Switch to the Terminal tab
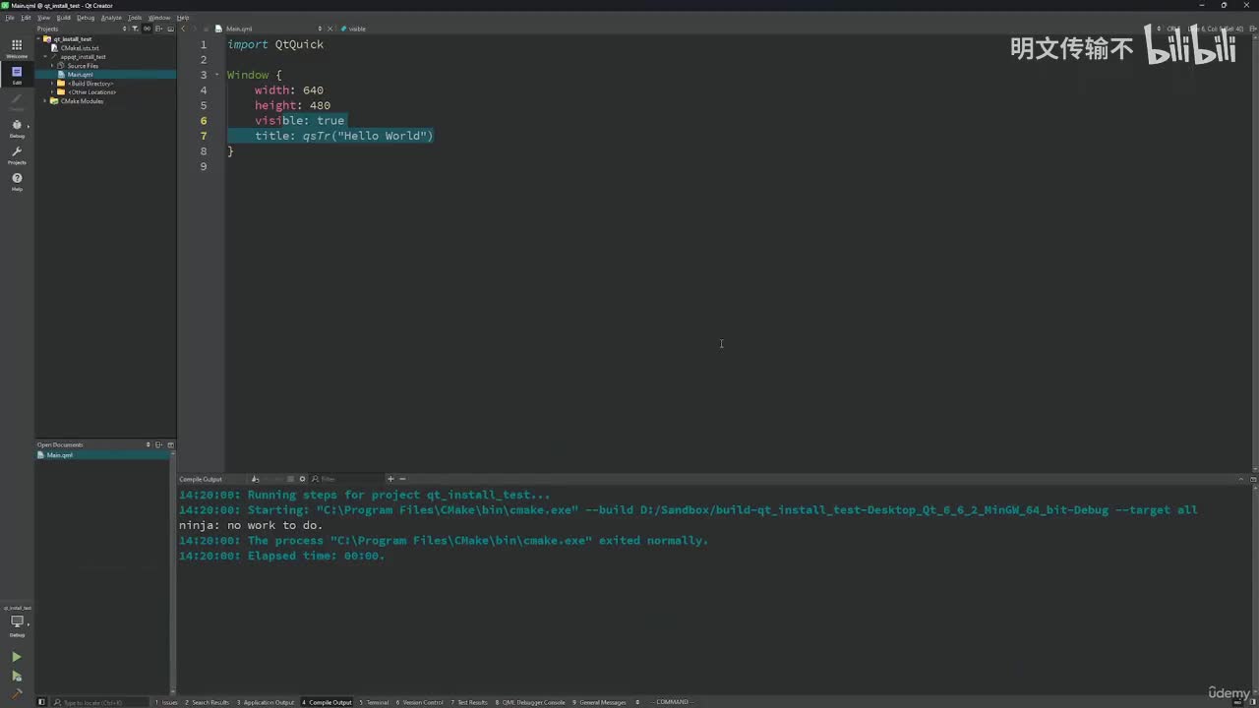The width and height of the screenshot is (1259, 708). [374, 702]
